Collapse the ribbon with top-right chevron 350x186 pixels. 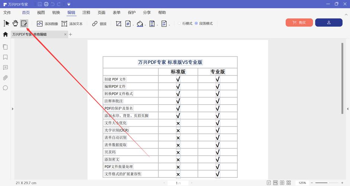click(x=346, y=15)
